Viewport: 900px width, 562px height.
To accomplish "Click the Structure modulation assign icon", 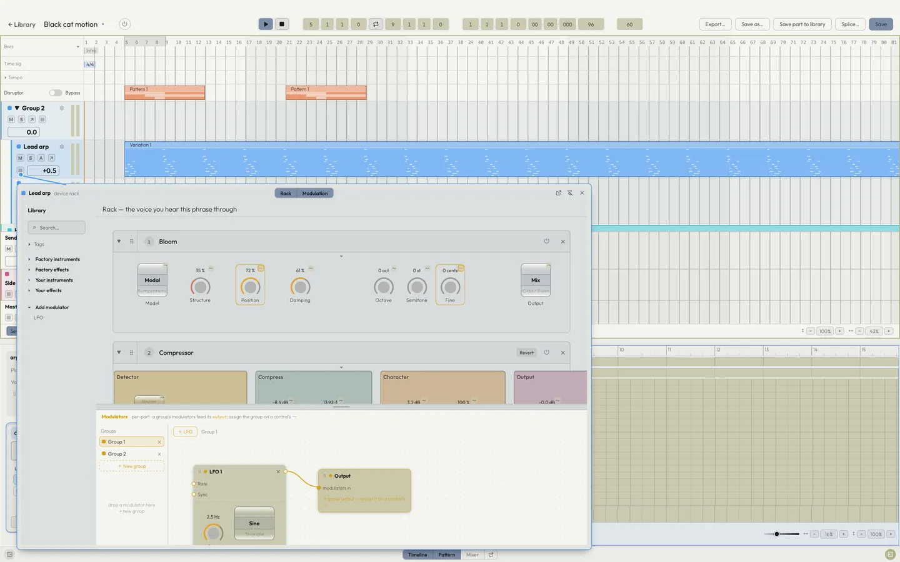I will pyautogui.click(x=211, y=269).
